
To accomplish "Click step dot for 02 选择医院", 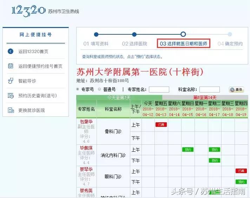I will [x=134, y=34].
